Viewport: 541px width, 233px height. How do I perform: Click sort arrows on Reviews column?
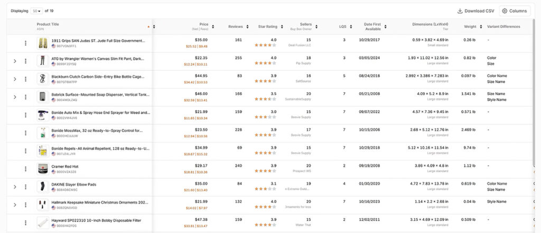coord(246,26)
